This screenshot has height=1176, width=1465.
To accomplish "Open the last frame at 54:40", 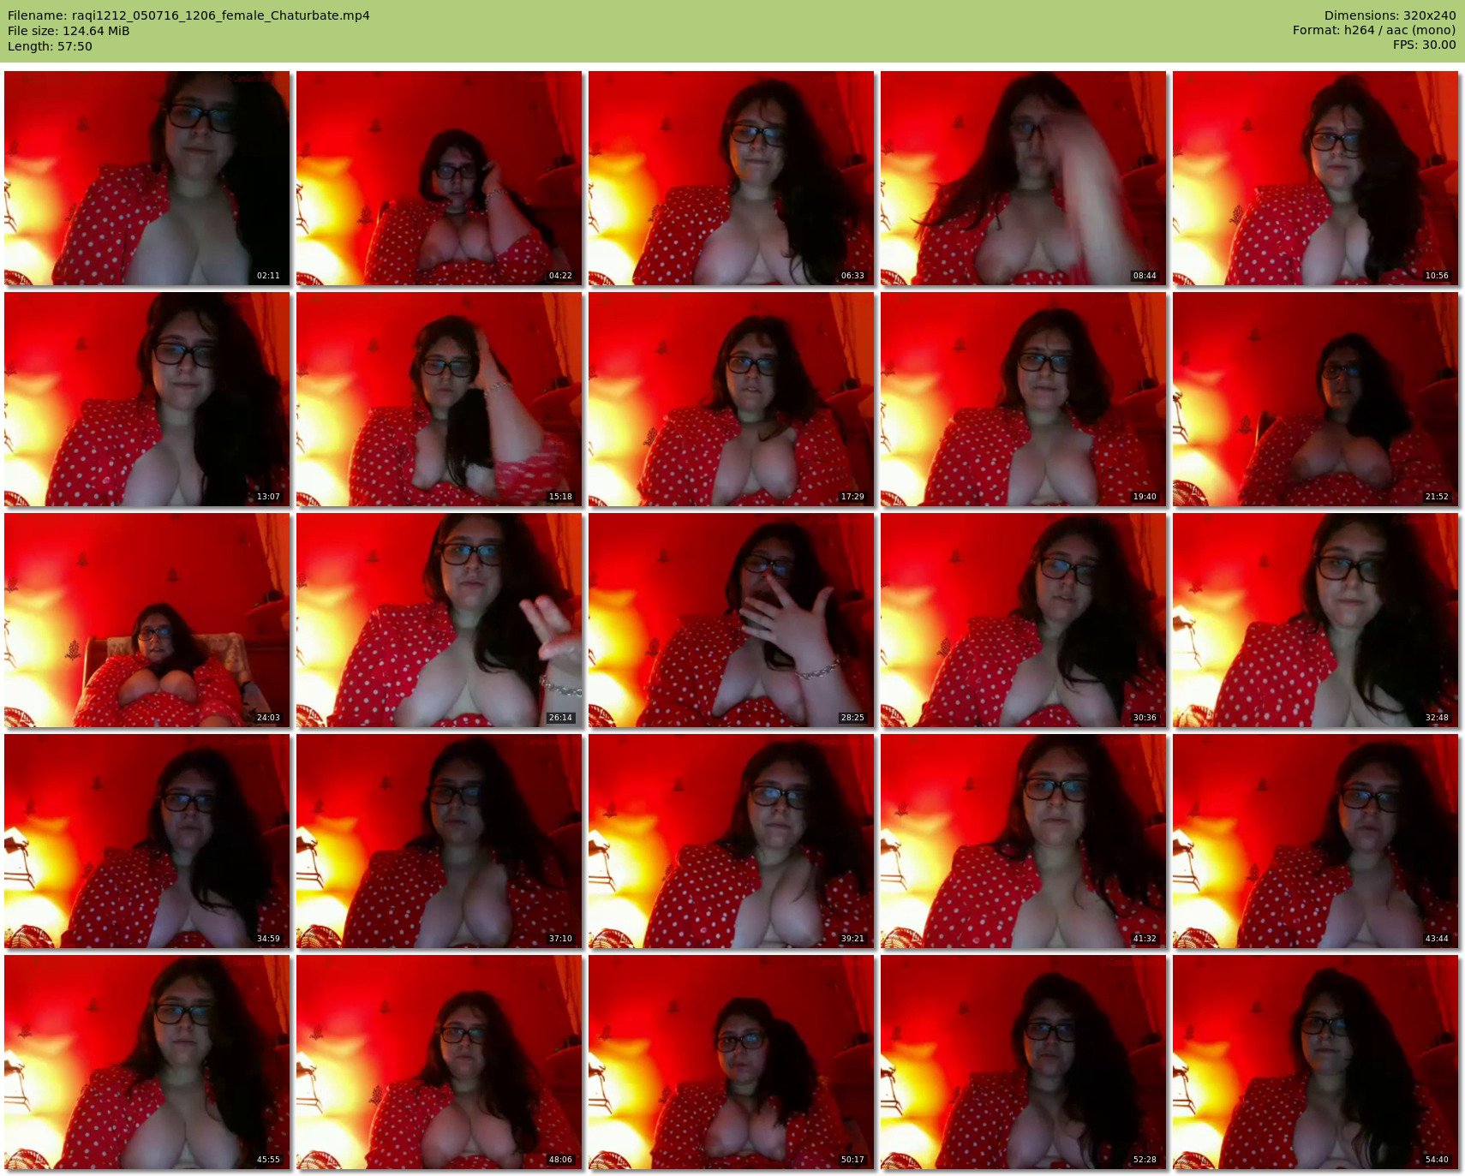I will coord(1315,1062).
